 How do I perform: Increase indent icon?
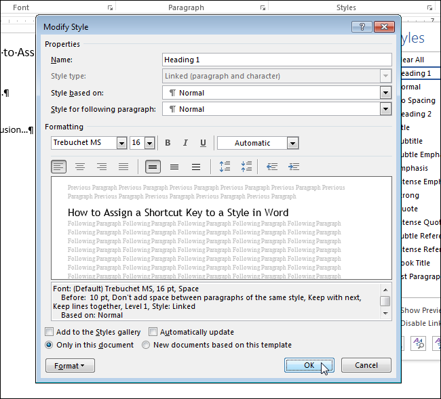(x=294, y=167)
